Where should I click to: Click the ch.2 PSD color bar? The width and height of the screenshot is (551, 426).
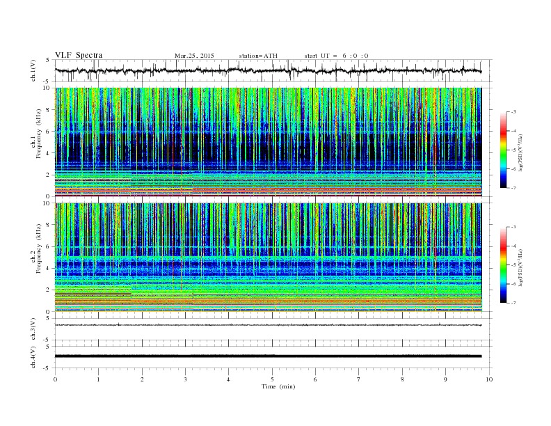(x=503, y=265)
